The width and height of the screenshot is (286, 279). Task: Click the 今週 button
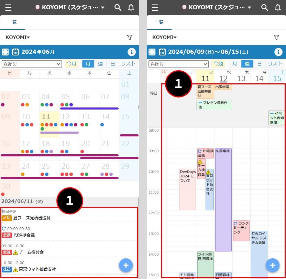coord(218,64)
